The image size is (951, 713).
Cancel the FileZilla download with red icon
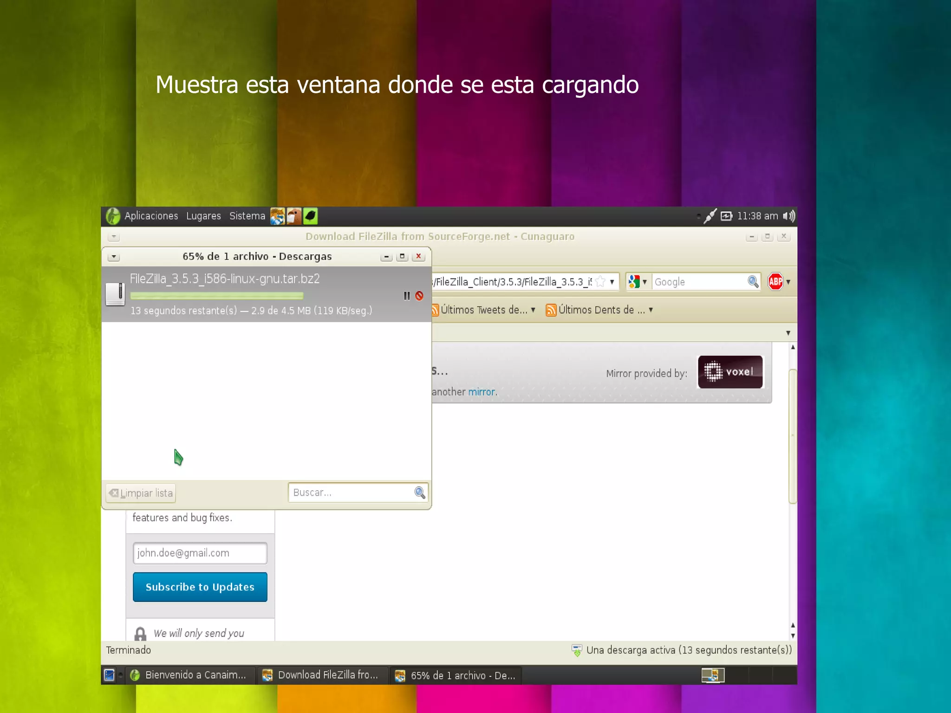click(x=419, y=296)
